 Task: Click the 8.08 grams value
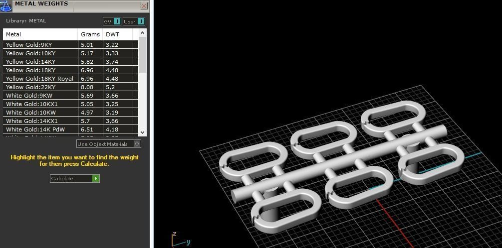(86, 87)
